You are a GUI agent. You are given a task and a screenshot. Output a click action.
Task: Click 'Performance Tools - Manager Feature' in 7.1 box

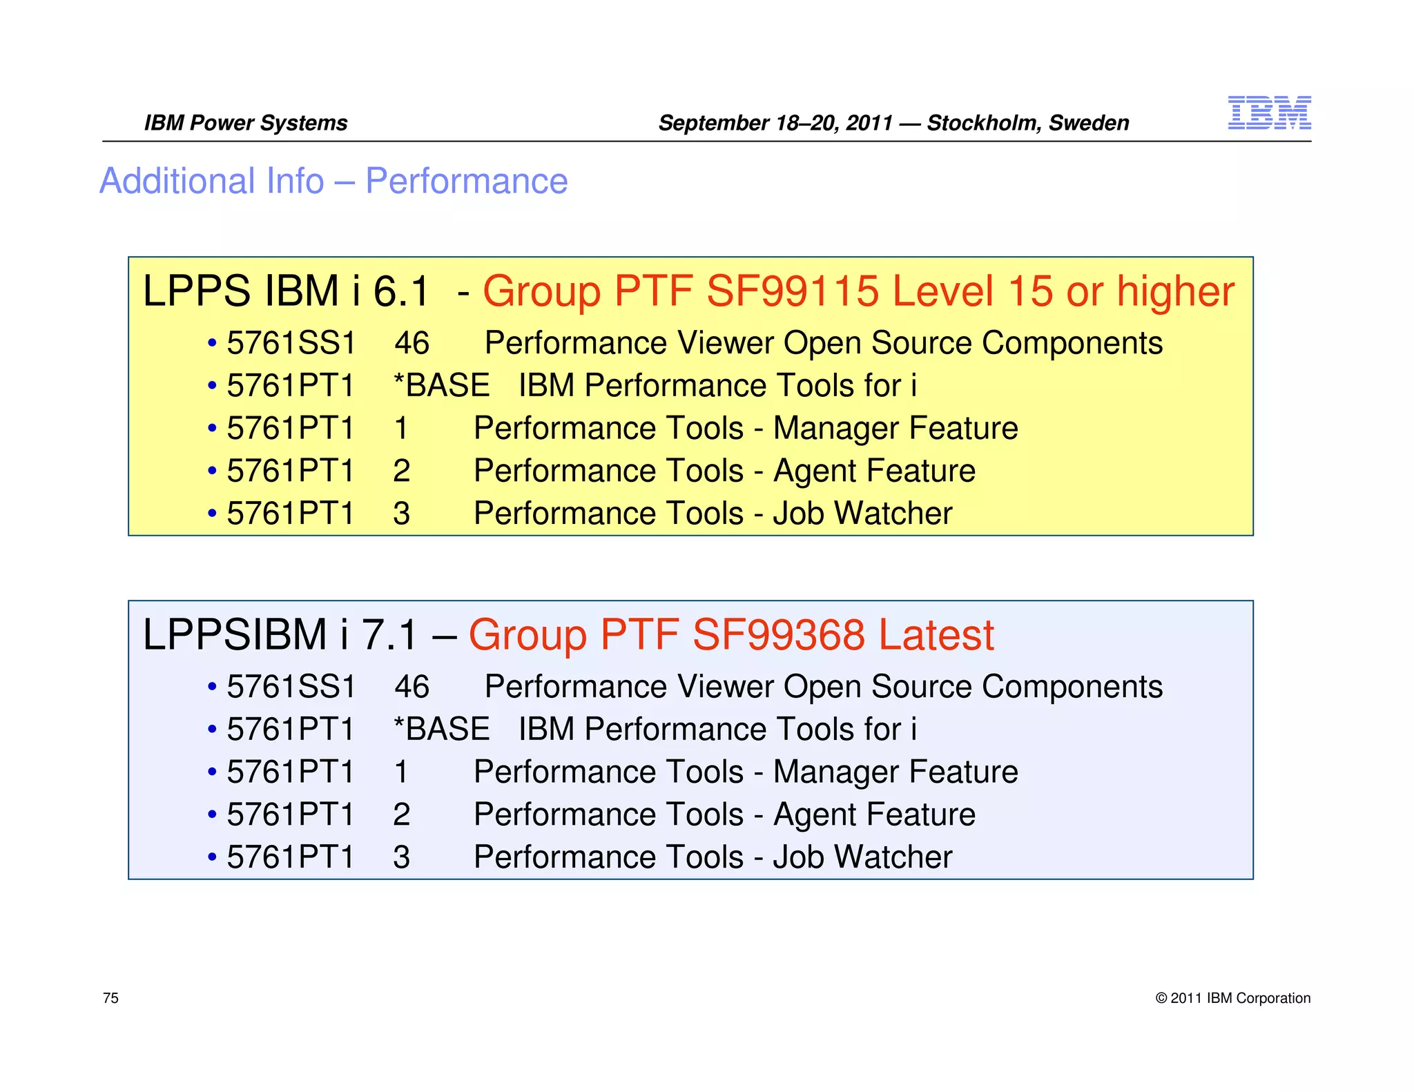[x=746, y=772]
